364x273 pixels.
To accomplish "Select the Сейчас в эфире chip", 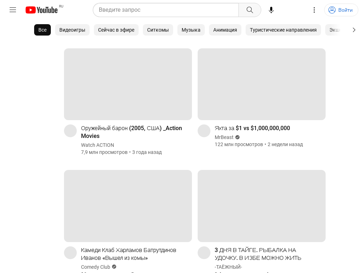I will (116, 30).
